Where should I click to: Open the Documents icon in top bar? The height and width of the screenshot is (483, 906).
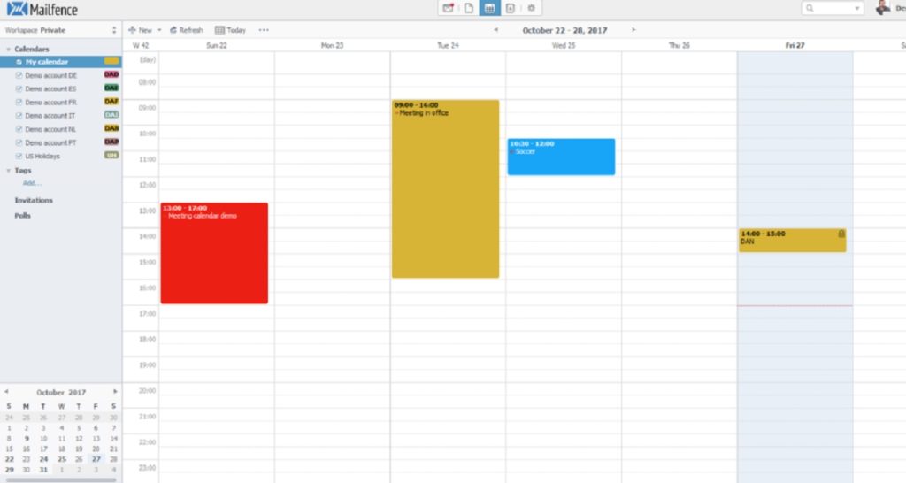point(469,8)
